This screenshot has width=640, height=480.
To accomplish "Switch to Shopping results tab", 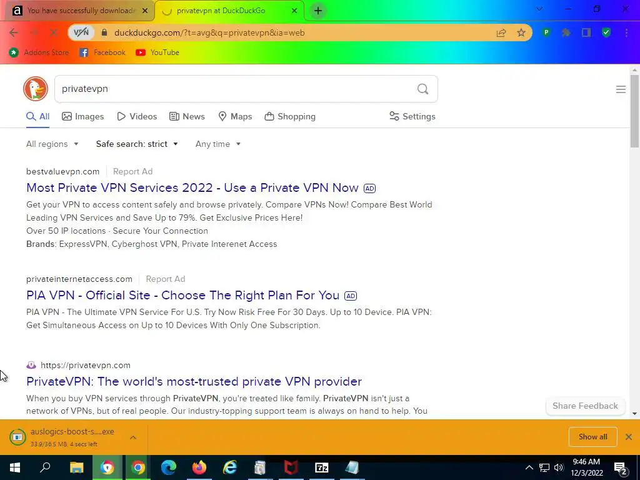I will [290, 116].
